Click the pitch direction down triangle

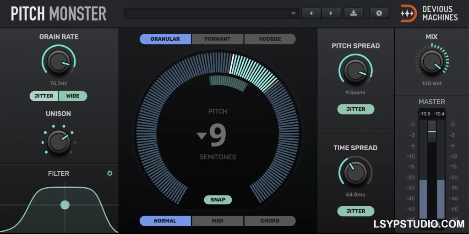tap(202, 136)
